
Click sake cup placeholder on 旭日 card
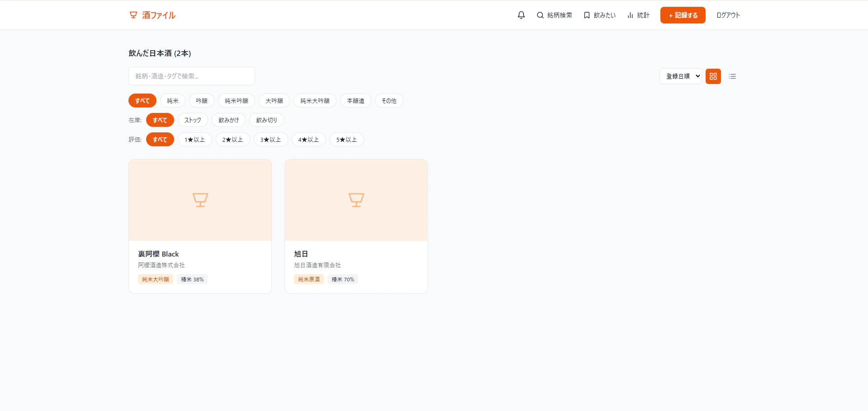point(356,200)
